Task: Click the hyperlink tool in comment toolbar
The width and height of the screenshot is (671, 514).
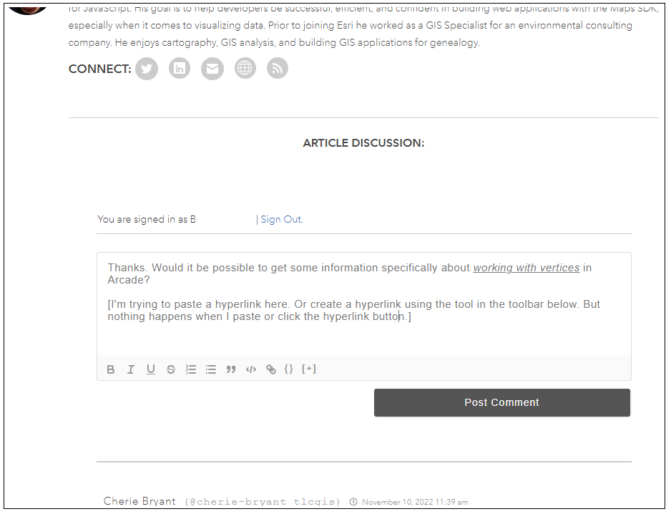Action: click(x=271, y=369)
